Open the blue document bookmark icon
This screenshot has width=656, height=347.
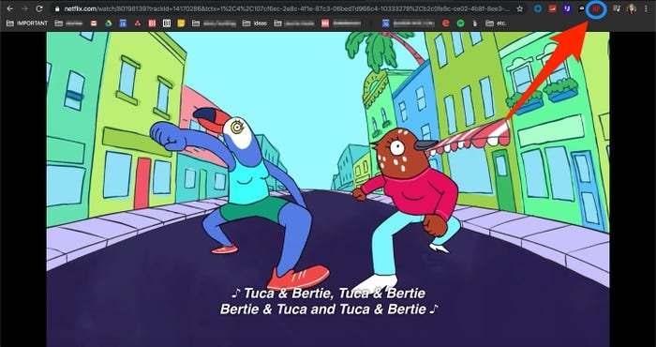123,23
